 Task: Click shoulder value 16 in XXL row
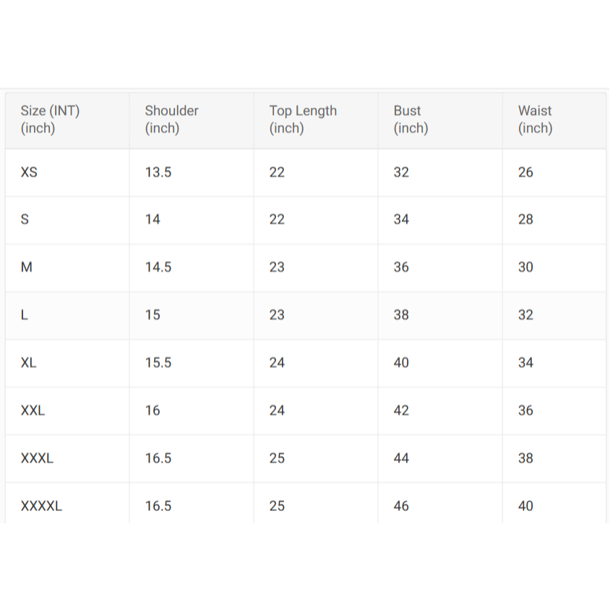coord(152,411)
